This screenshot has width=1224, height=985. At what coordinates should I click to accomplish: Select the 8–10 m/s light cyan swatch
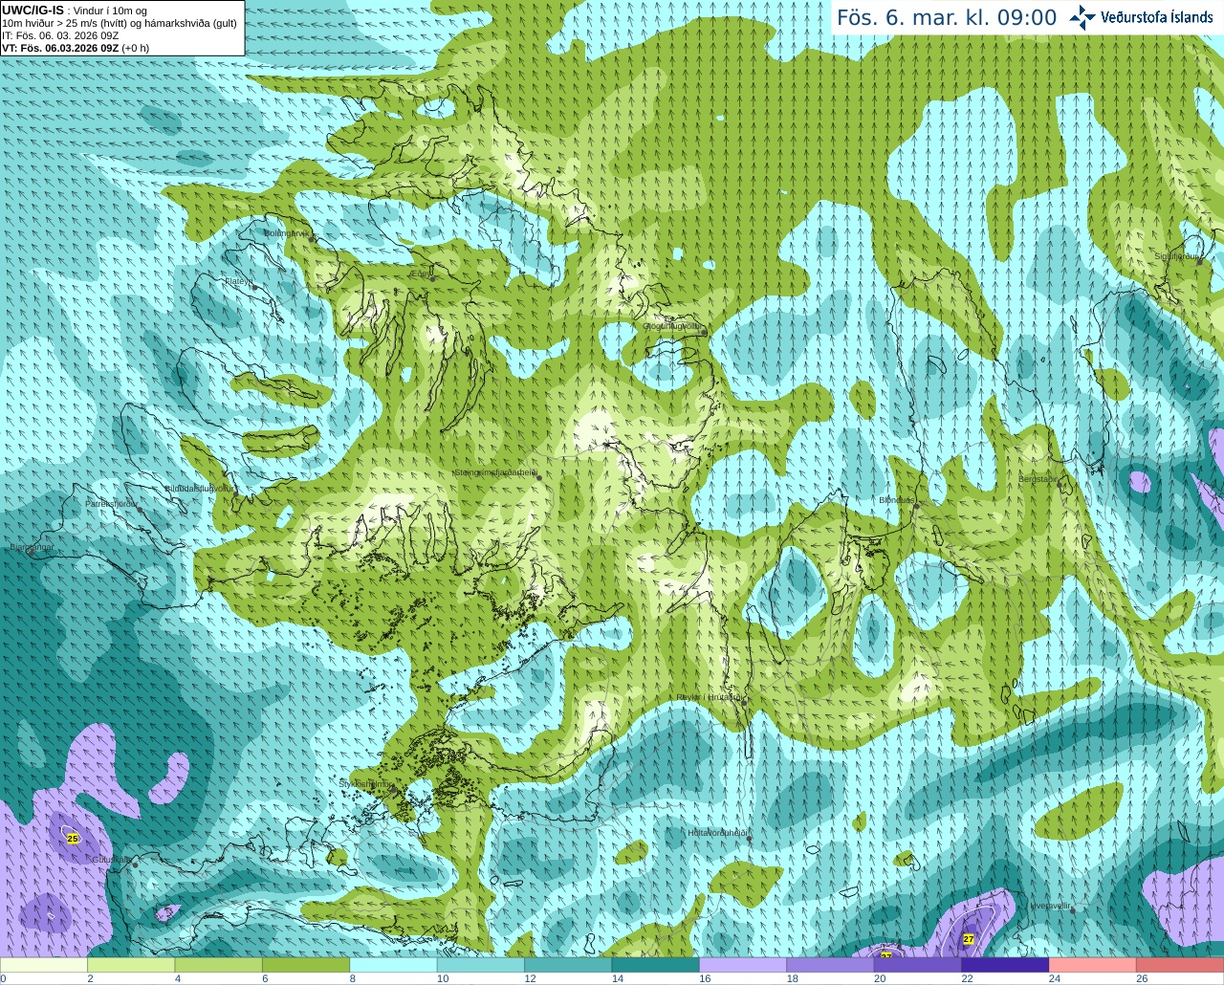(x=394, y=965)
